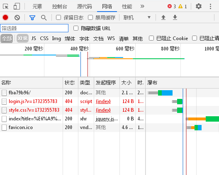Open (index) initiator link for login.js
Screen dimensions: 219x175
click(x=103, y=101)
